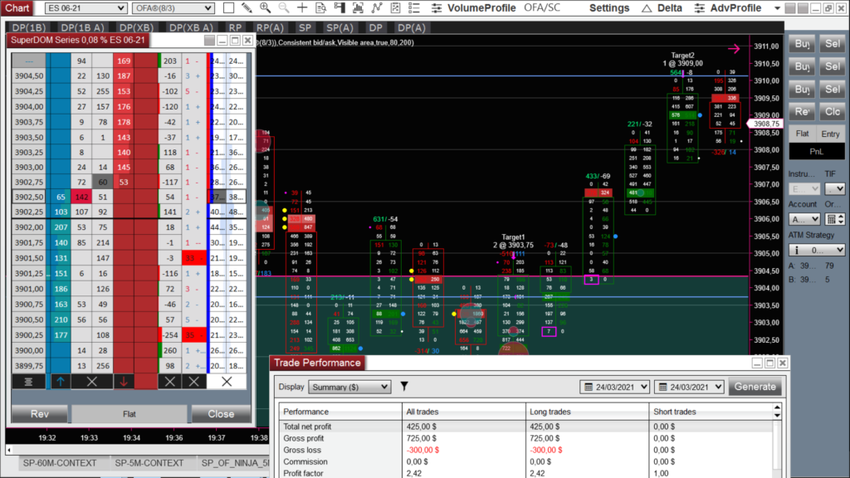The height and width of the screenshot is (478, 850).
Task: Select the pencil drawing tool
Action: [x=247, y=7]
